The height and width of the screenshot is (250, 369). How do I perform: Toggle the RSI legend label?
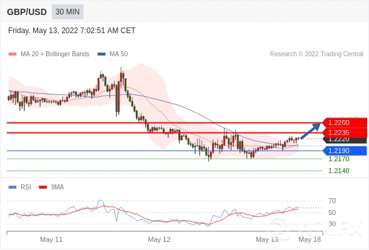(x=26, y=187)
